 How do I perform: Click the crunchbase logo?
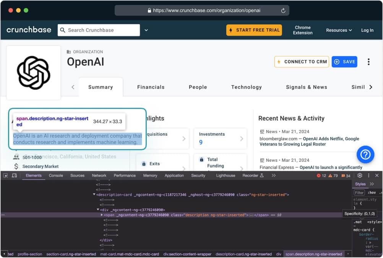[29, 30]
